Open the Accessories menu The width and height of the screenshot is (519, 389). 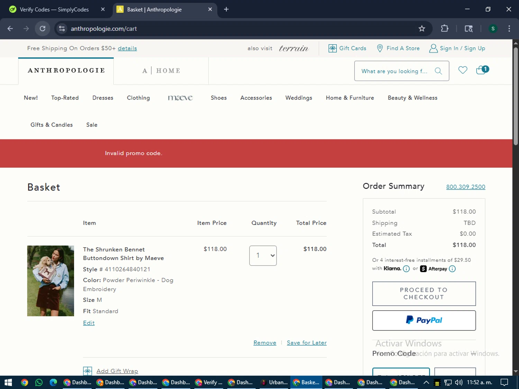256,98
